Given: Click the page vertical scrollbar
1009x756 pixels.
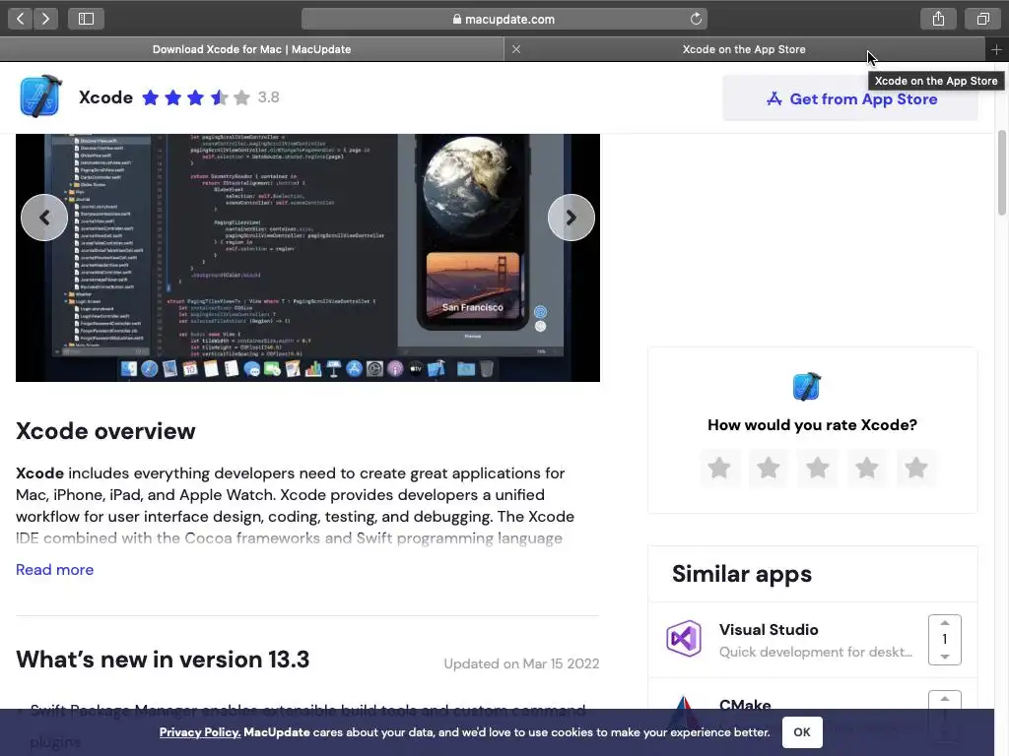Looking at the screenshot, I should tap(1001, 172).
